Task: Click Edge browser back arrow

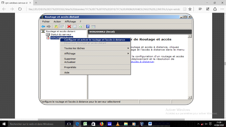Action: click(x=4, y=9)
